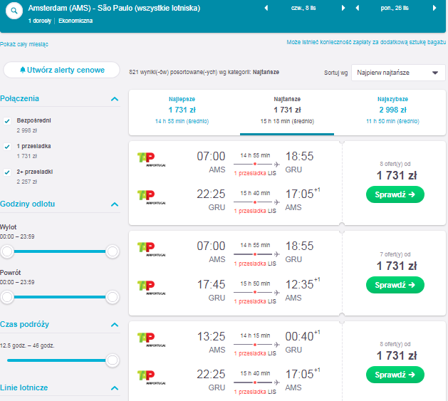Switch to the Najlepsze tab
448x401 pixels.
pyautogui.click(x=182, y=110)
